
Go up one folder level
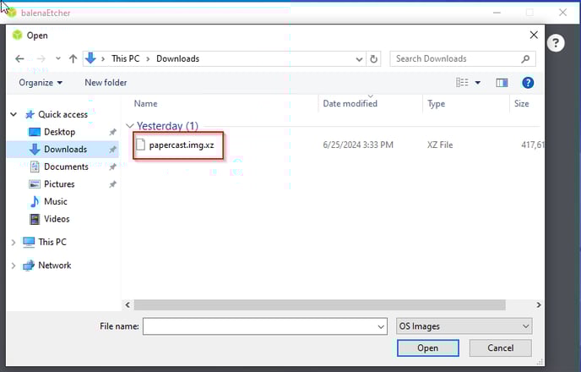click(x=73, y=58)
